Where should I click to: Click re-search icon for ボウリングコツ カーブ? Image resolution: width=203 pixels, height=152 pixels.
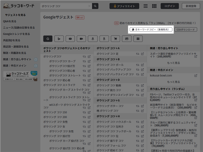[x=84, y=61]
